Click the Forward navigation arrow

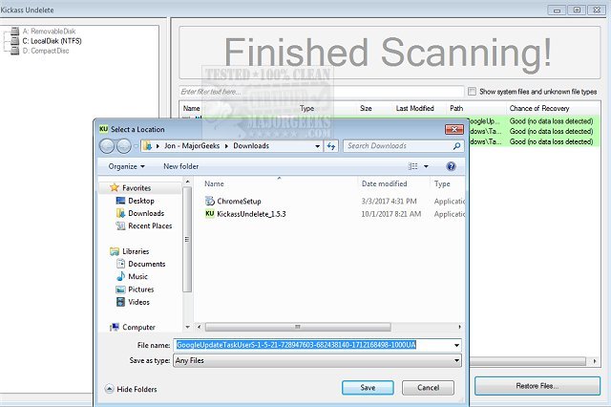(124, 146)
